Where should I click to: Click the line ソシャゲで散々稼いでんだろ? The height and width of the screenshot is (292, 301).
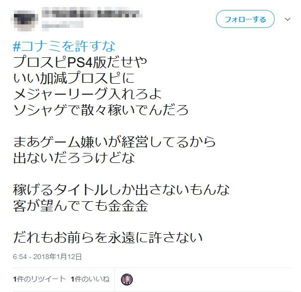tap(101, 110)
